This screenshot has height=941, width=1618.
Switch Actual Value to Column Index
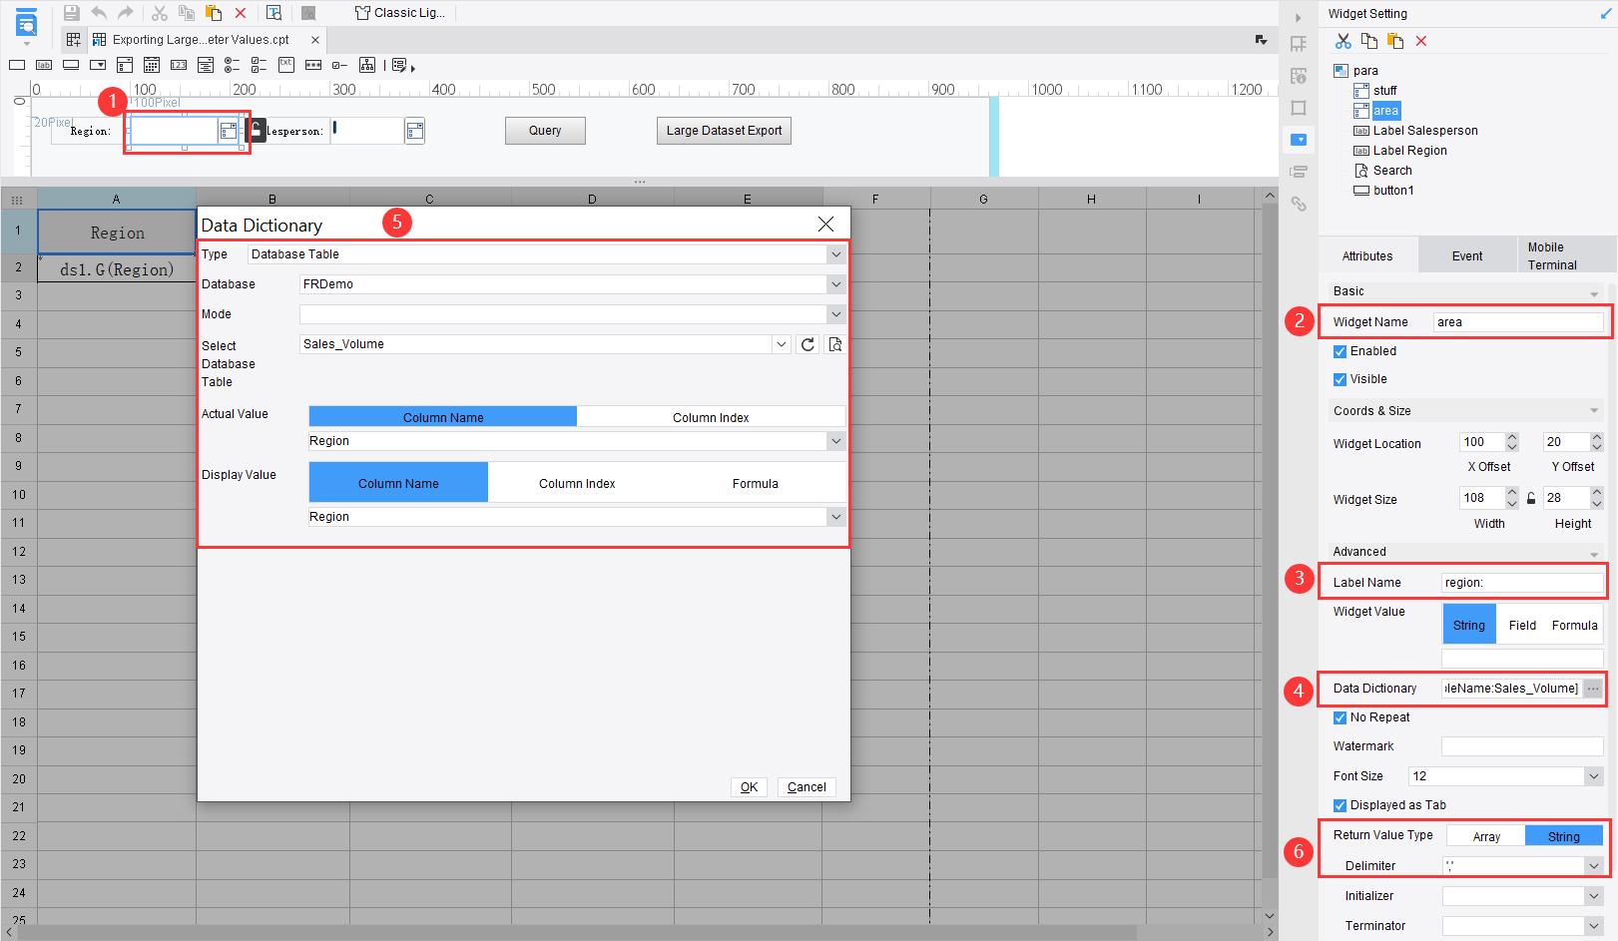click(x=711, y=417)
